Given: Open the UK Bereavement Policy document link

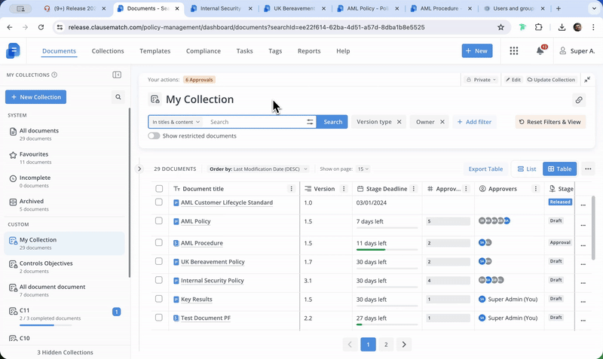Looking at the screenshot, I should click(x=213, y=262).
